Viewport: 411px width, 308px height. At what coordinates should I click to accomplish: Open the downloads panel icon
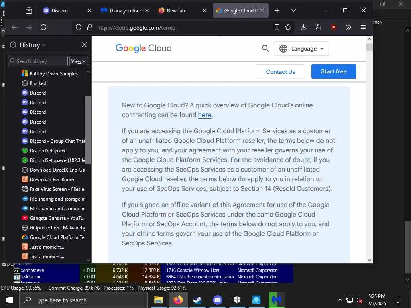point(303,27)
